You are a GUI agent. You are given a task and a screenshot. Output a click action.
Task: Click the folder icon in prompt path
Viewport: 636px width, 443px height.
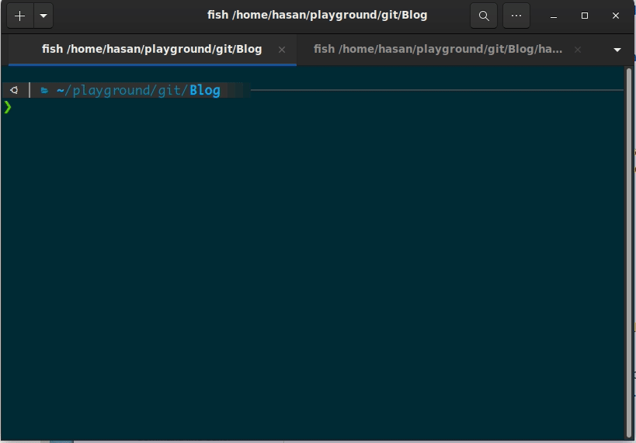point(44,90)
